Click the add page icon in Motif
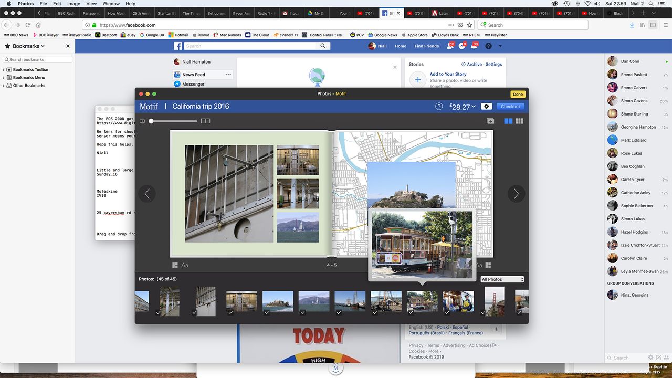This screenshot has height=378, width=672. tap(490, 121)
